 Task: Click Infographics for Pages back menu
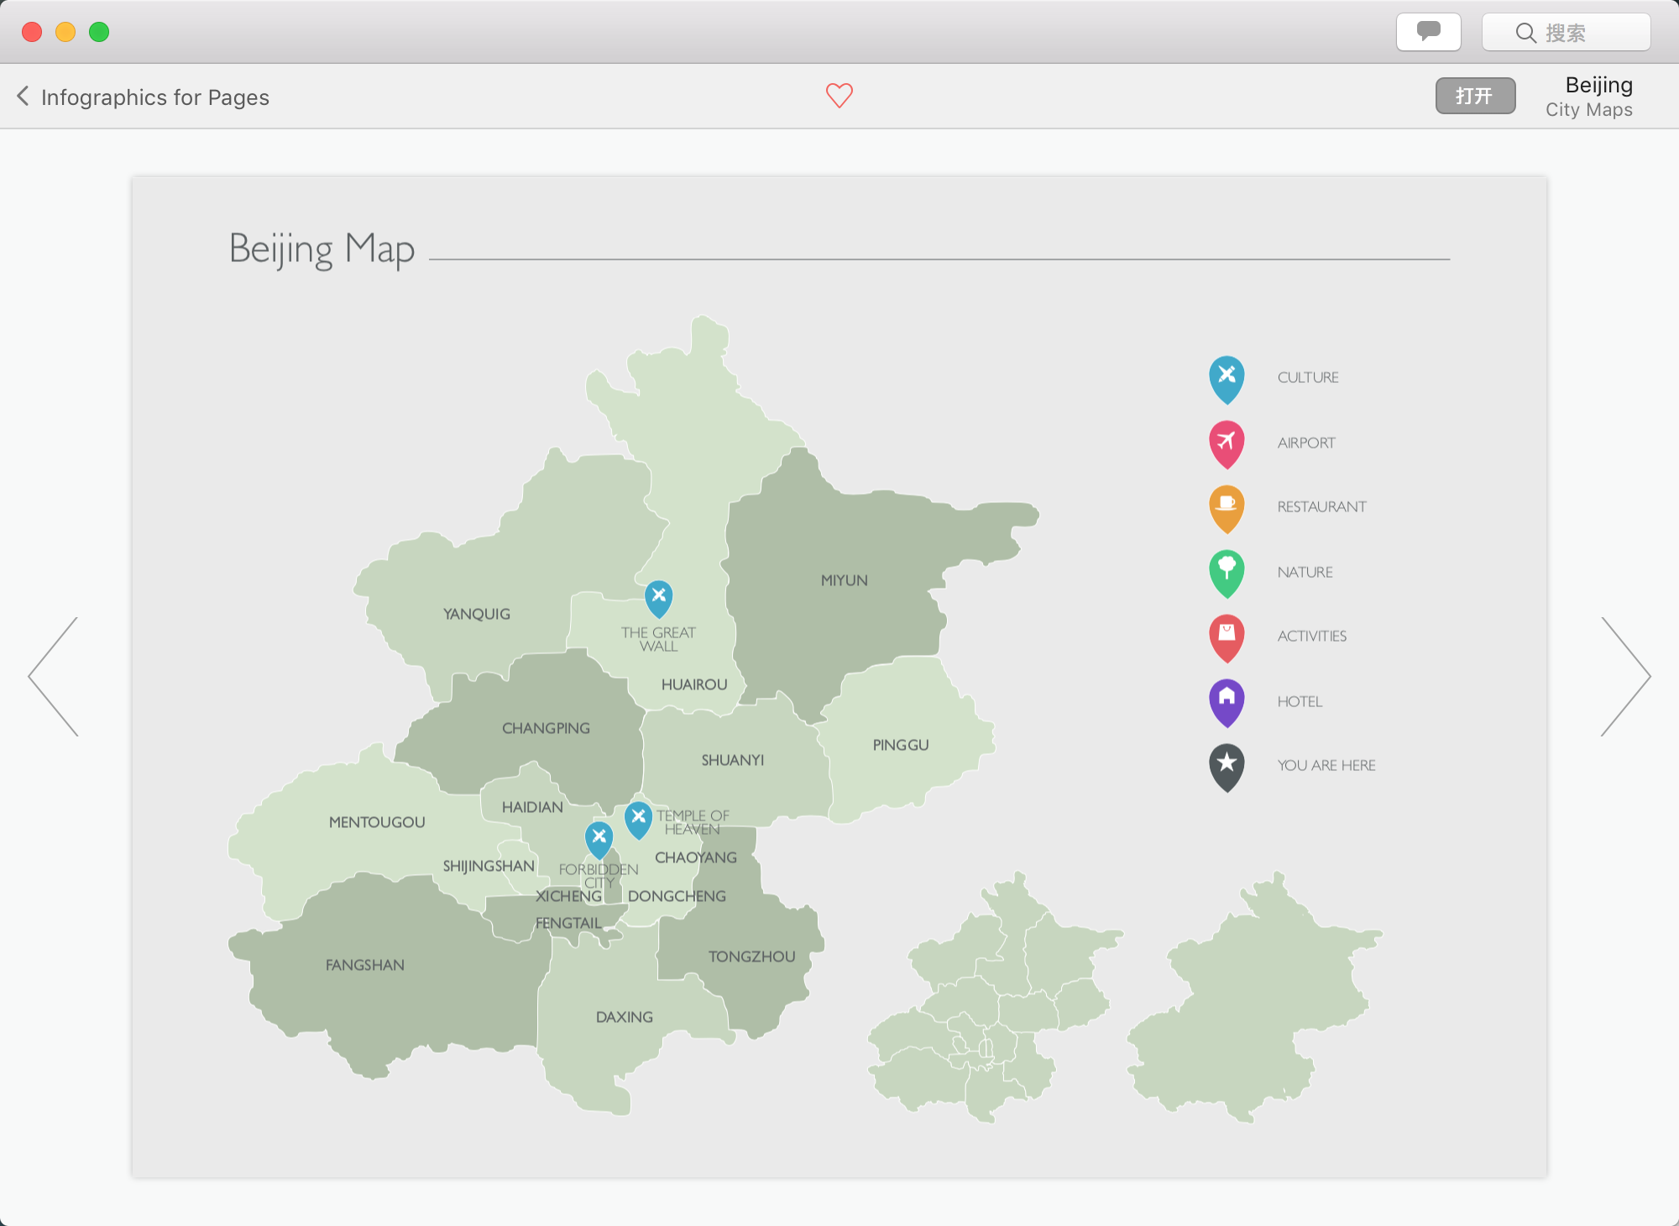(142, 97)
